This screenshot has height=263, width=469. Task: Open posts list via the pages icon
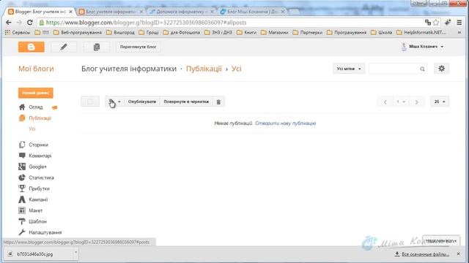[96, 47]
